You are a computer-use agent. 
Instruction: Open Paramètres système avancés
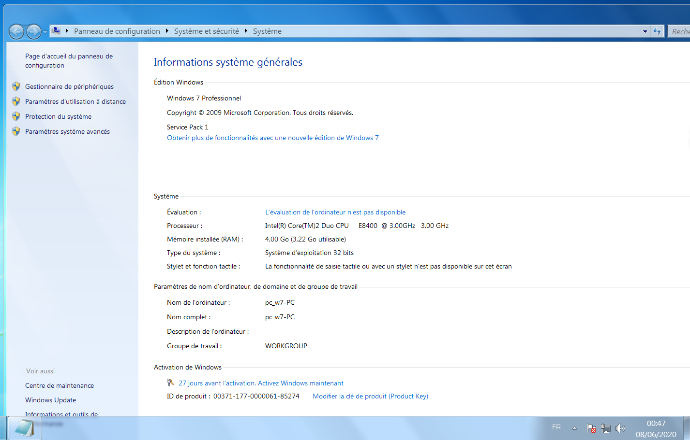[x=67, y=131]
